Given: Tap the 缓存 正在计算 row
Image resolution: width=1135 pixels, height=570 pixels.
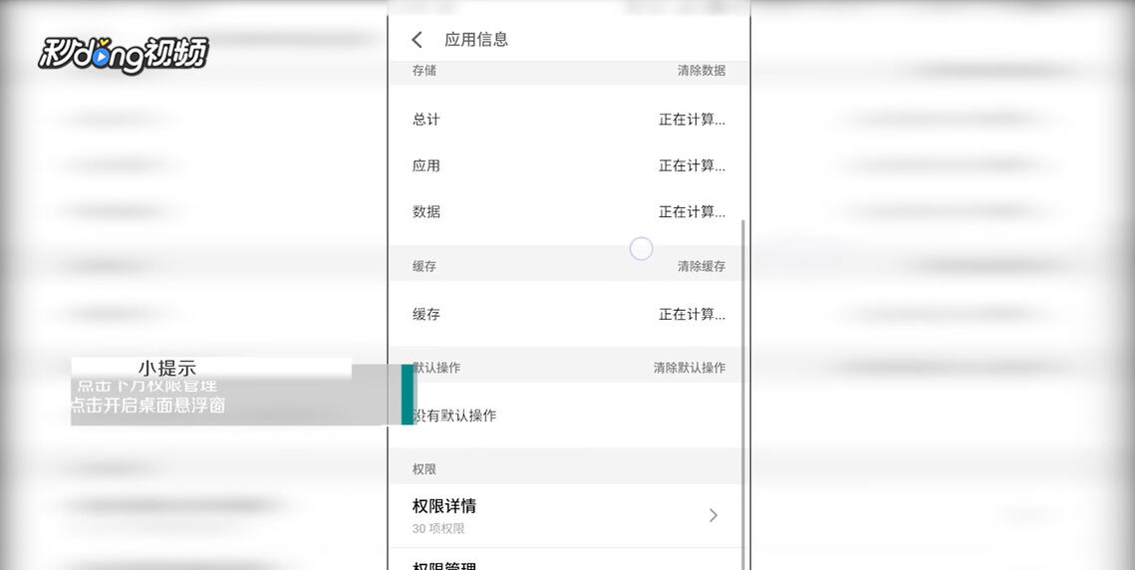Looking at the screenshot, I should (x=568, y=314).
